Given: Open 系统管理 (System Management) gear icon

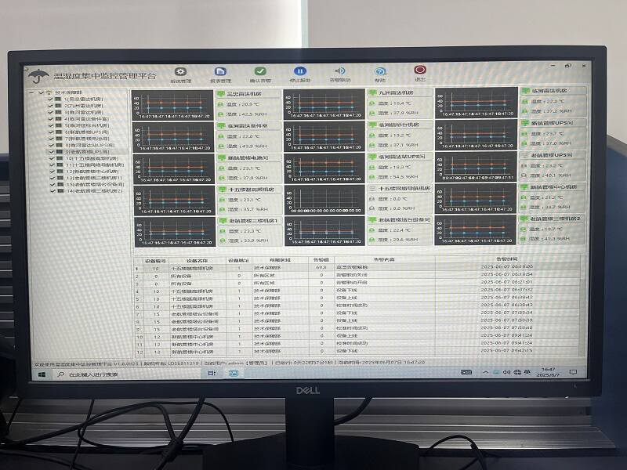Looking at the screenshot, I should tap(180, 72).
